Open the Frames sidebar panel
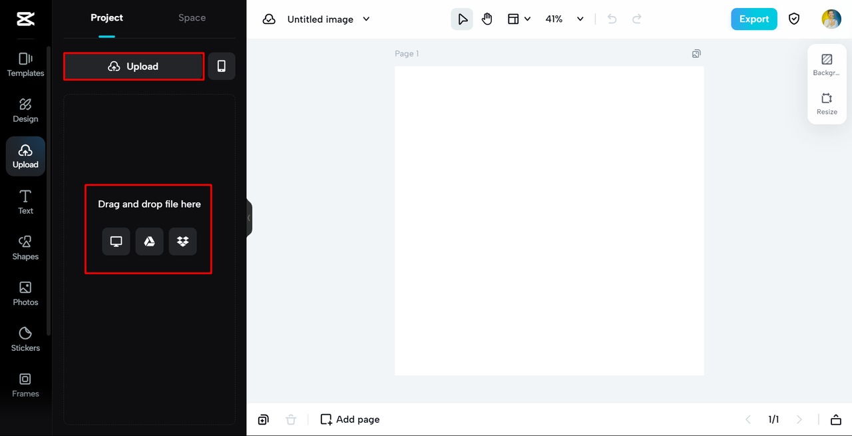852x436 pixels. [x=25, y=385]
